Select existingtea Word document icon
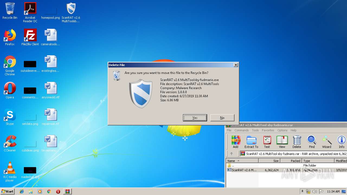The image size is (347, 195). tap(50, 64)
